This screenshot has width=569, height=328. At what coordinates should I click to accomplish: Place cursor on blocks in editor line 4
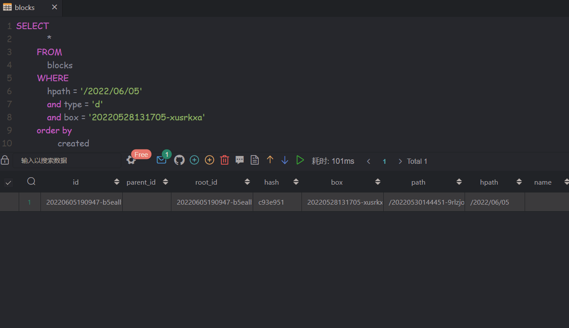click(60, 65)
